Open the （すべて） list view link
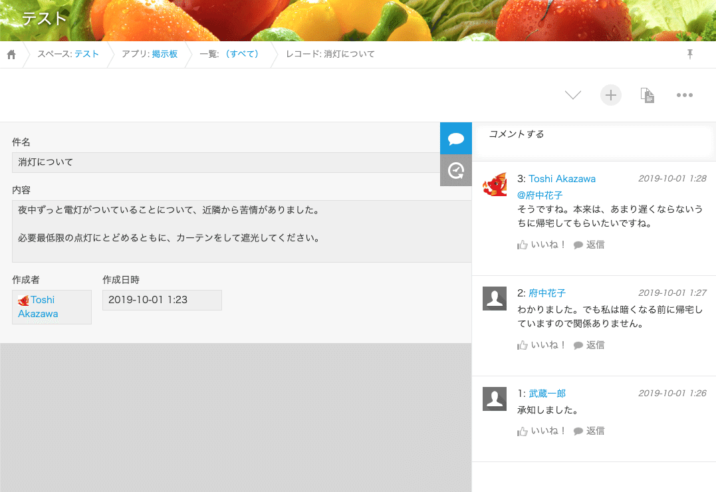Screen dimensions: 716x492 [x=242, y=54]
